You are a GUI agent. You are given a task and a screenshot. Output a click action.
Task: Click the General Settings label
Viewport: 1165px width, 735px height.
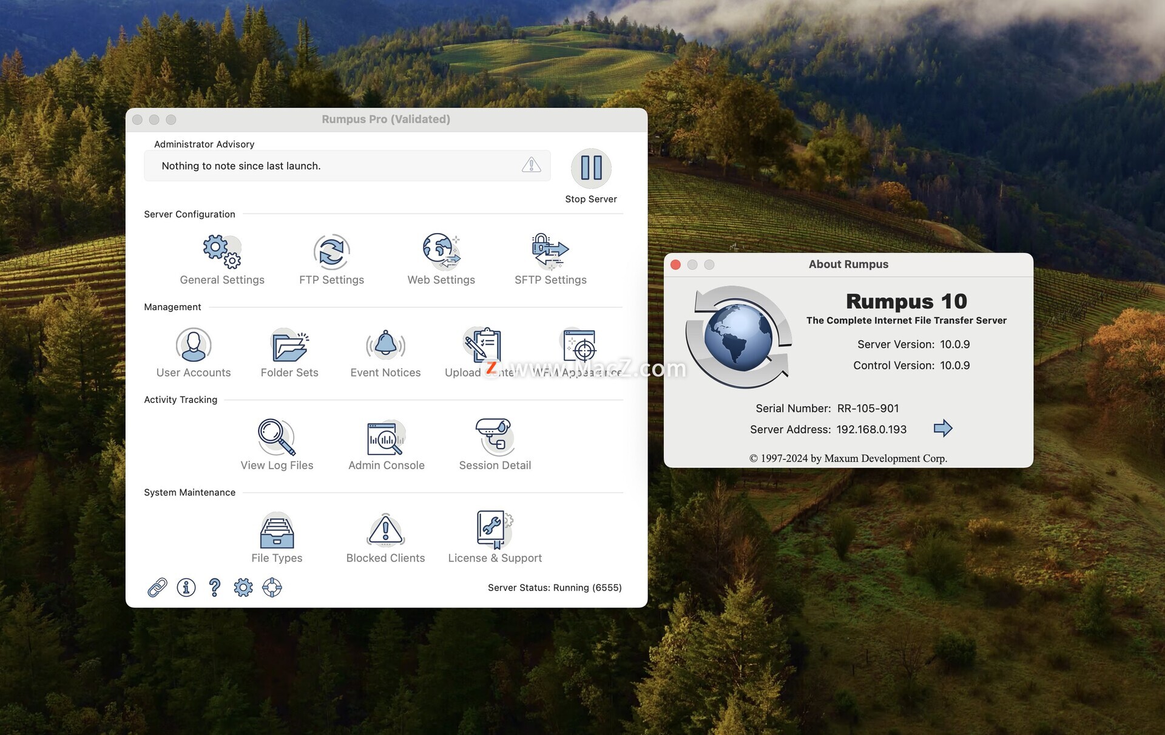point(222,280)
